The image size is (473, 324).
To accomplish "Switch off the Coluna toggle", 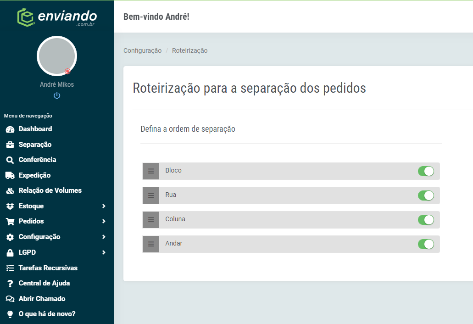I will (426, 220).
